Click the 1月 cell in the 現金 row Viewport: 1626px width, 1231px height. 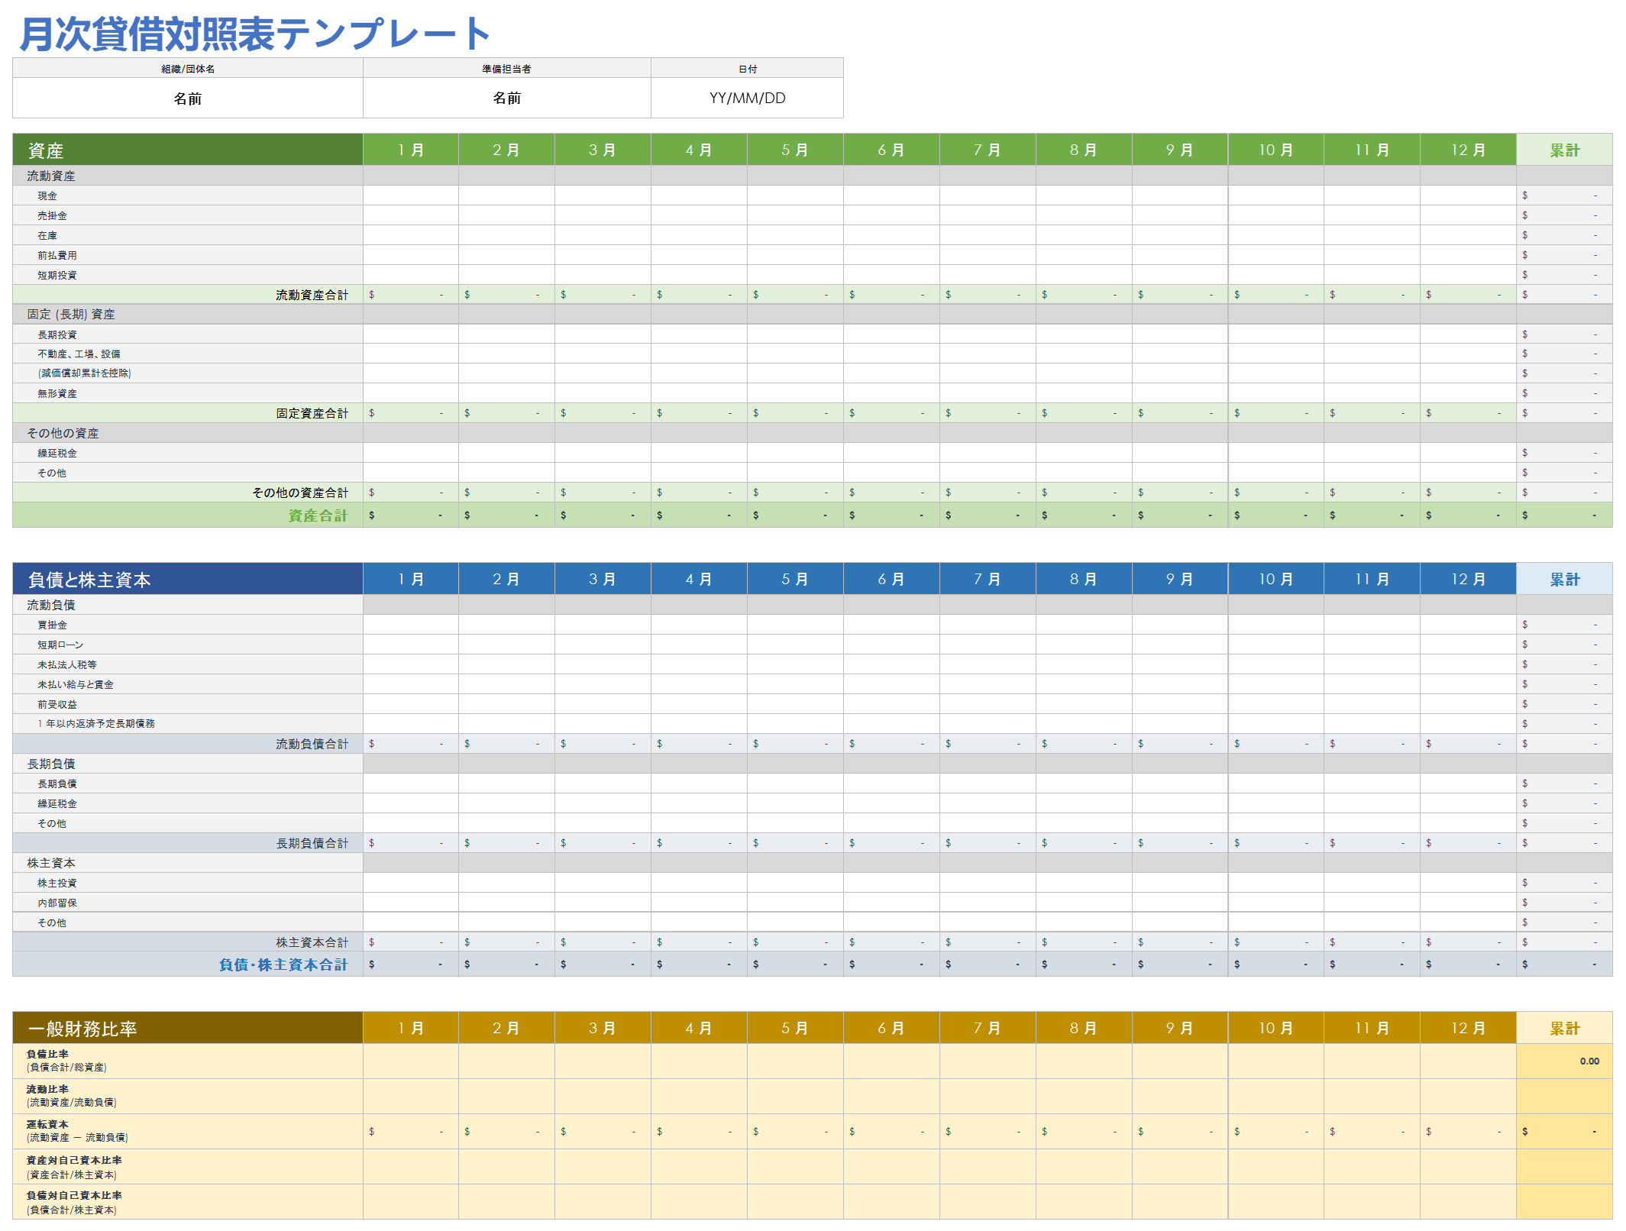[x=411, y=195]
